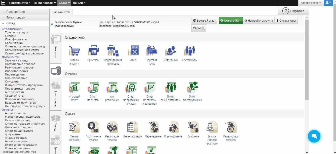
Task: Click the Настройки аккаунта button
Action: [259, 21]
